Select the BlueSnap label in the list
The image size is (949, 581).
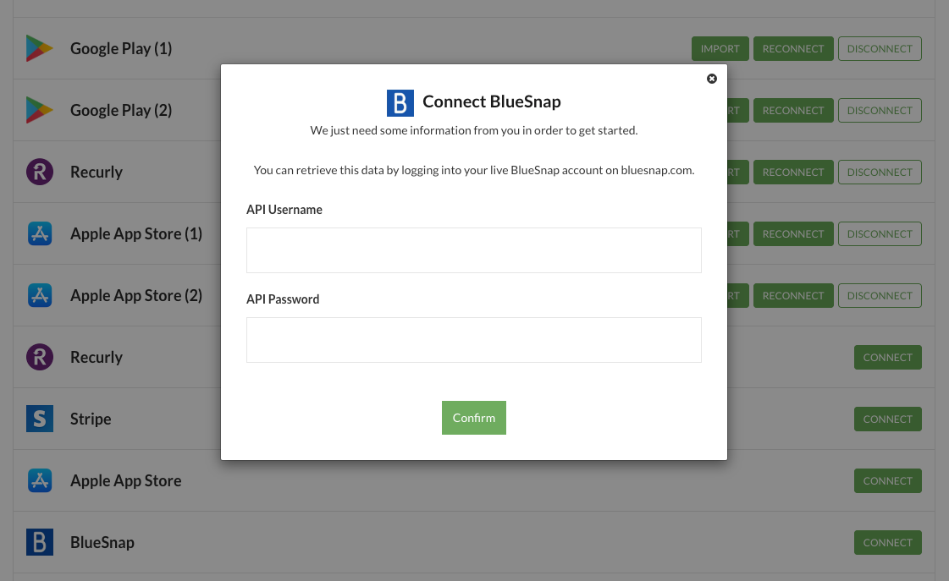(x=102, y=542)
